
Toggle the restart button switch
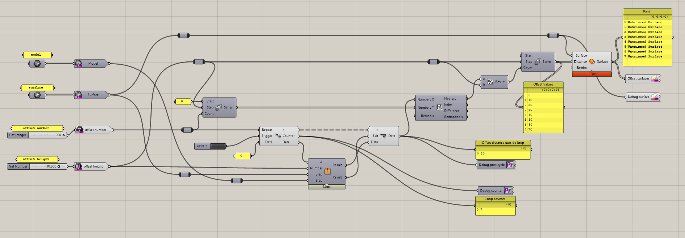(218, 146)
